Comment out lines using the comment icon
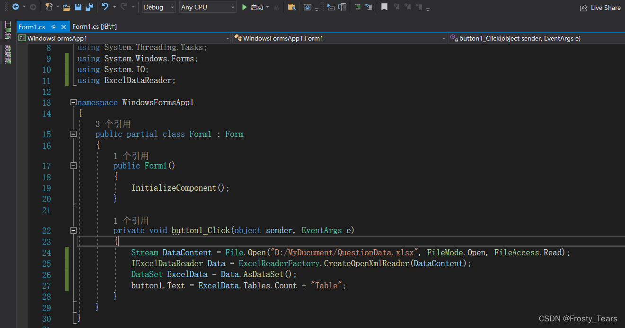 tap(358, 7)
